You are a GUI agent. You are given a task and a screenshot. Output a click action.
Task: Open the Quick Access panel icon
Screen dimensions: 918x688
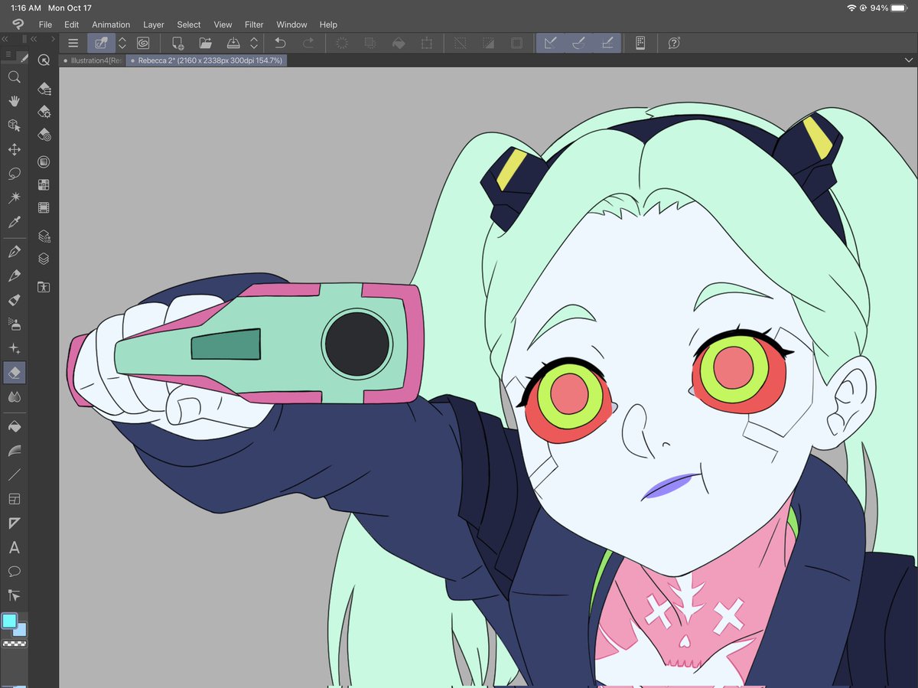pos(44,60)
